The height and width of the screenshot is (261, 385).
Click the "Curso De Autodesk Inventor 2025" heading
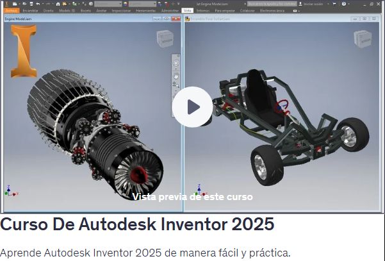pos(137,224)
